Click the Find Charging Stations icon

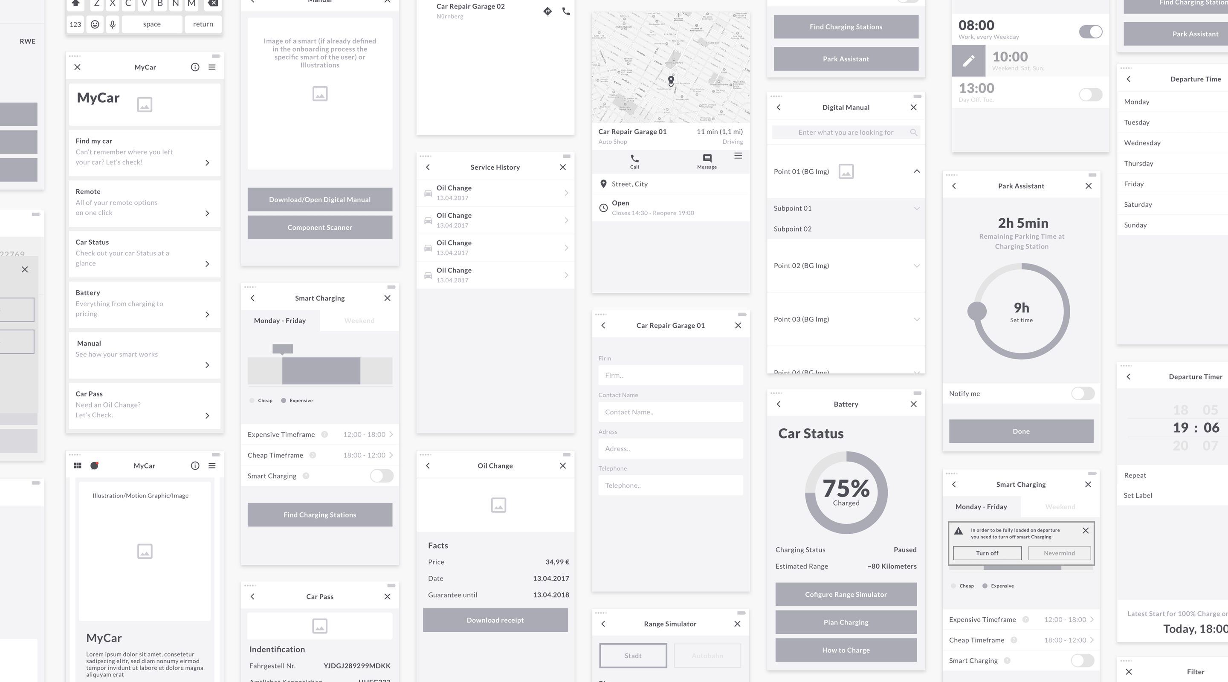pyautogui.click(x=846, y=27)
